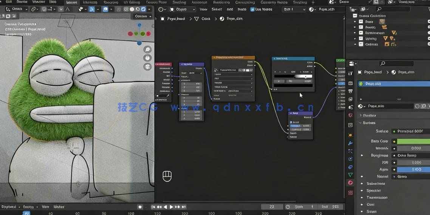Switch to the UV Editing workspace tab

(x=131, y=2)
